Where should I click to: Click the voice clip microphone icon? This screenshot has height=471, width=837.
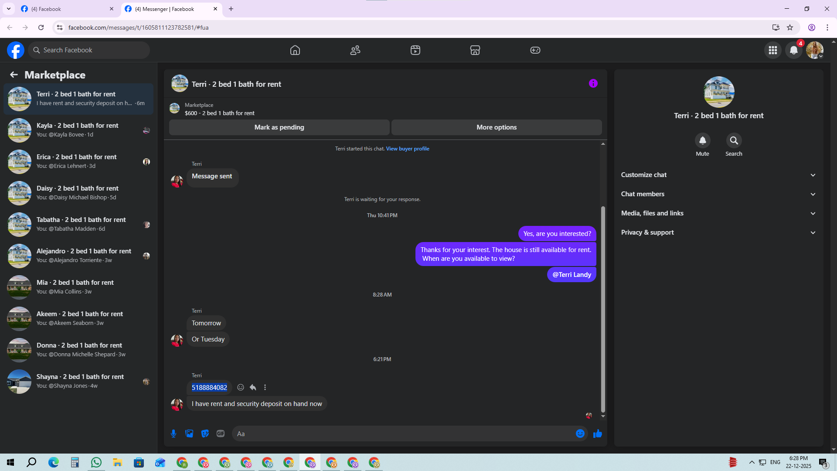pos(174,433)
